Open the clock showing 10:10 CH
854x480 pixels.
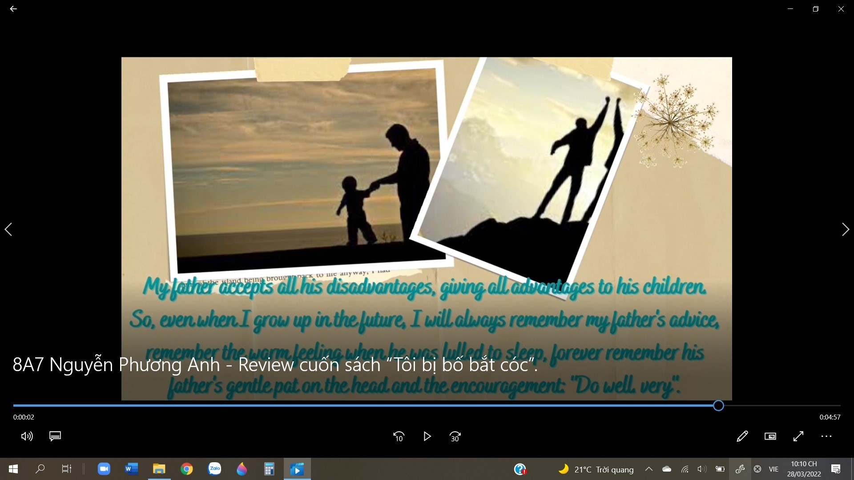click(804, 469)
